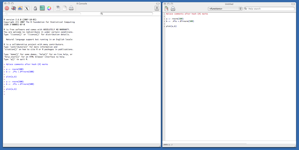Open the <functions> dropdown list

225,9
